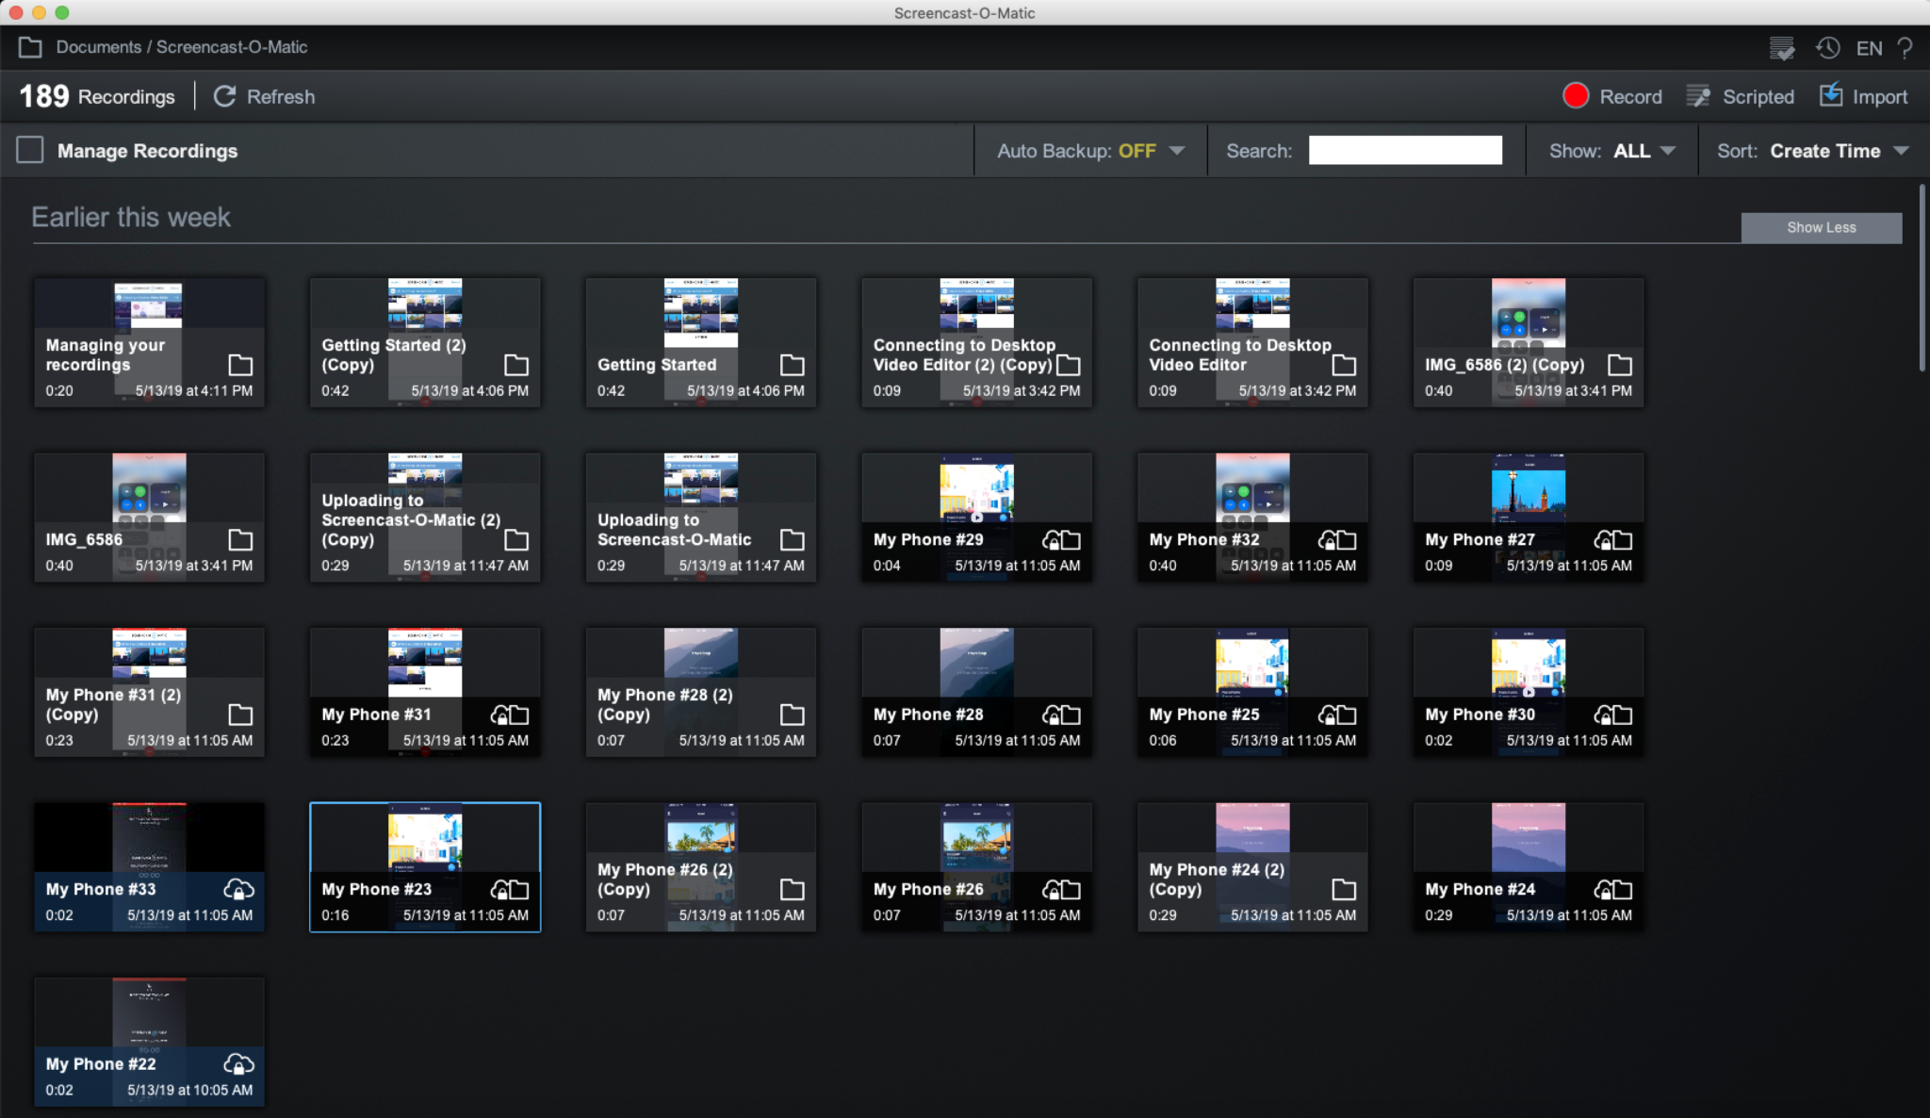
Task: Click the Refresh label
Action: (x=281, y=96)
